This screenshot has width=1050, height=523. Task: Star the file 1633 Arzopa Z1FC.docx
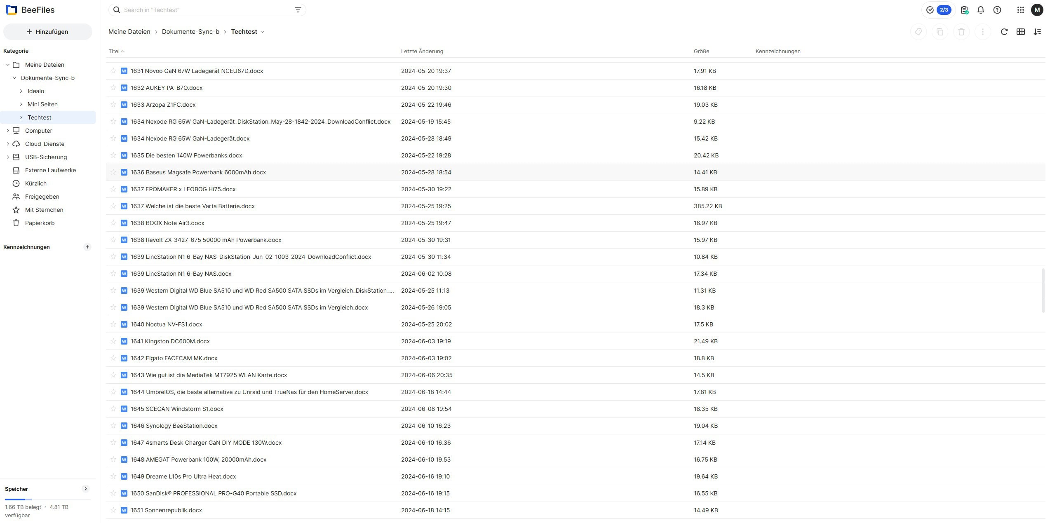click(x=113, y=105)
